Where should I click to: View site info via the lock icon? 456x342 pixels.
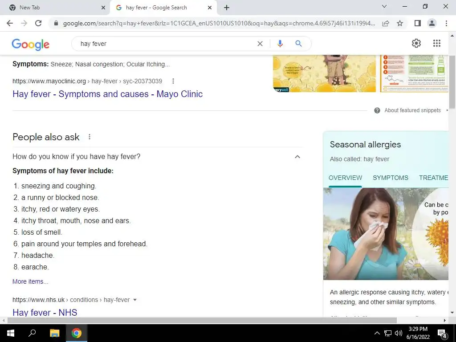(56, 23)
